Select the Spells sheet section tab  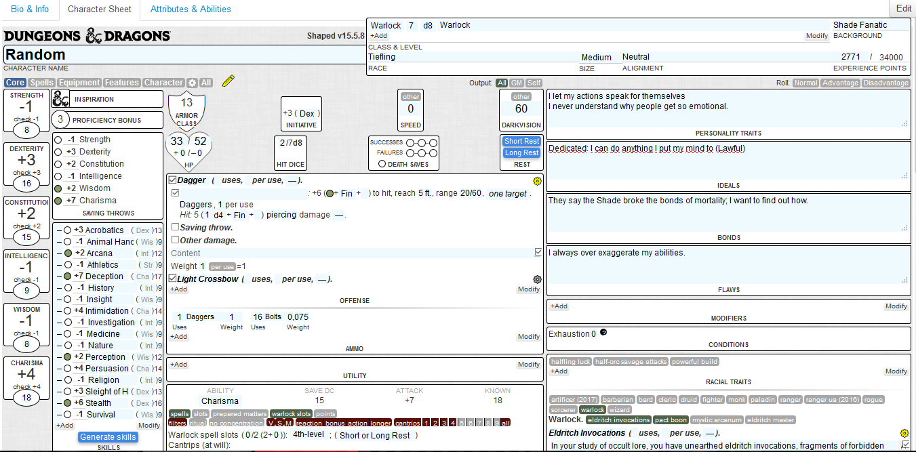tap(42, 83)
